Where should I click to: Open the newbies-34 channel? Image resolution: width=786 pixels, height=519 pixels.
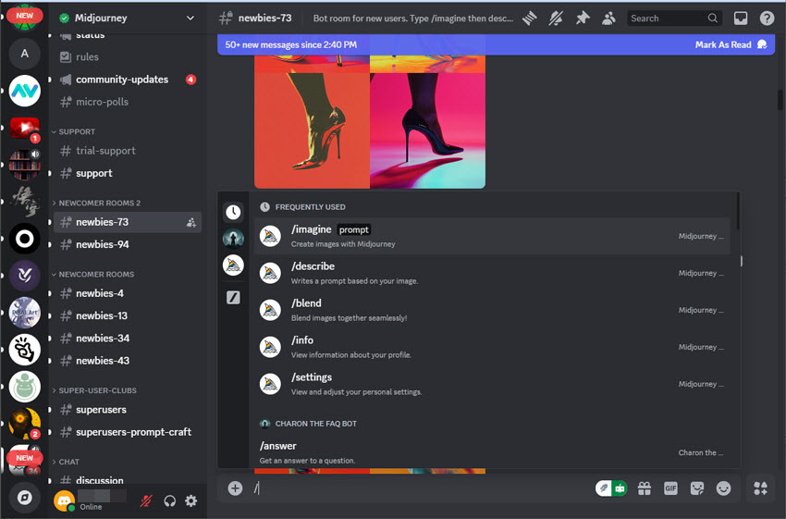click(127, 338)
